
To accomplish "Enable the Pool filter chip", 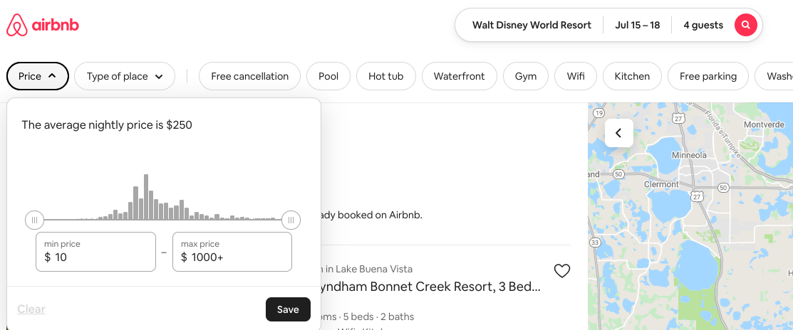I will tap(328, 76).
